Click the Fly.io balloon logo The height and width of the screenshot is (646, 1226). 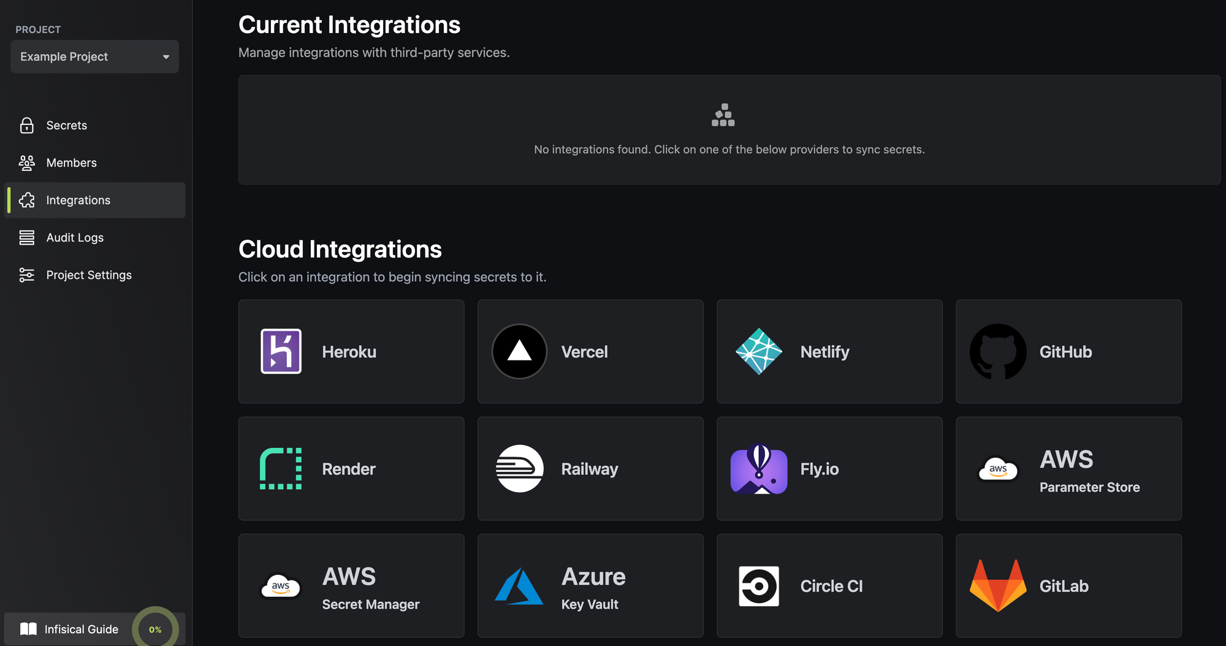tap(759, 468)
